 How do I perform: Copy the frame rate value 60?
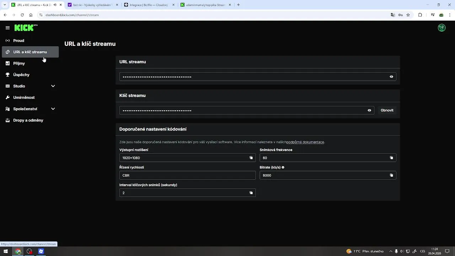tap(391, 158)
